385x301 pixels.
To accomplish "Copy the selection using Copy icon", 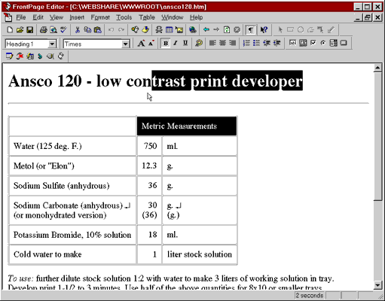I will click(x=87, y=30).
